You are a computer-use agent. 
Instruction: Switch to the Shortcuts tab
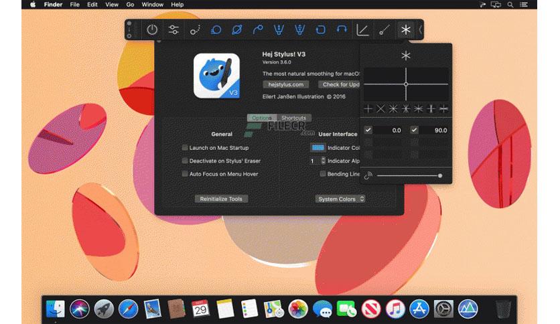(293, 118)
